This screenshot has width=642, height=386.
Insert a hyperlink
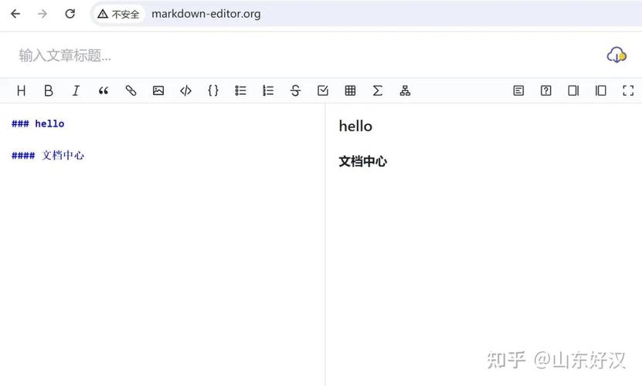131,90
